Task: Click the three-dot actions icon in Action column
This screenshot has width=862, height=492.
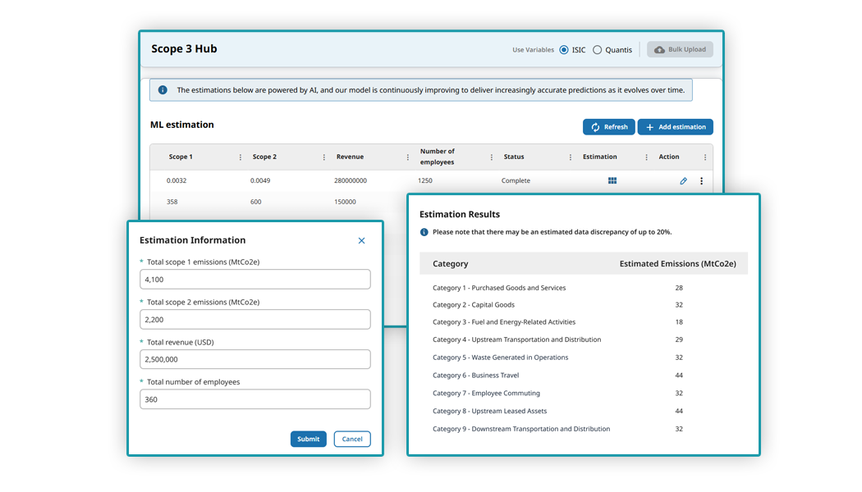Action: [x=702, y=180]
